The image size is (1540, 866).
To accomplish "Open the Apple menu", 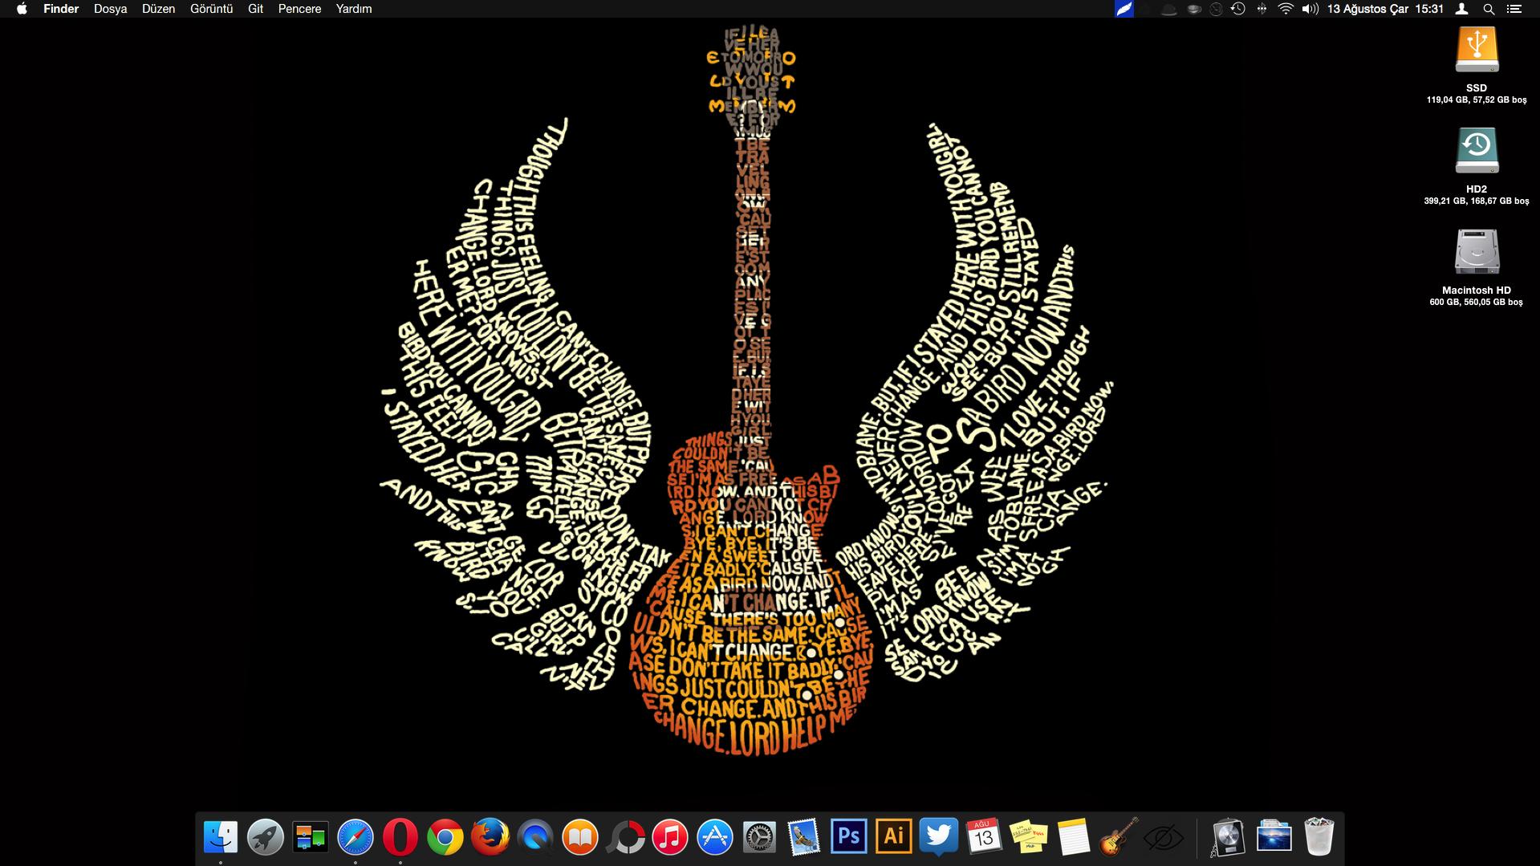I will point(22,9).
